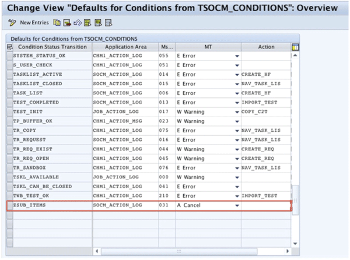
Task: Select row TASKLIST_CLOSED with its row selector
Action: (x=9, y=84)
